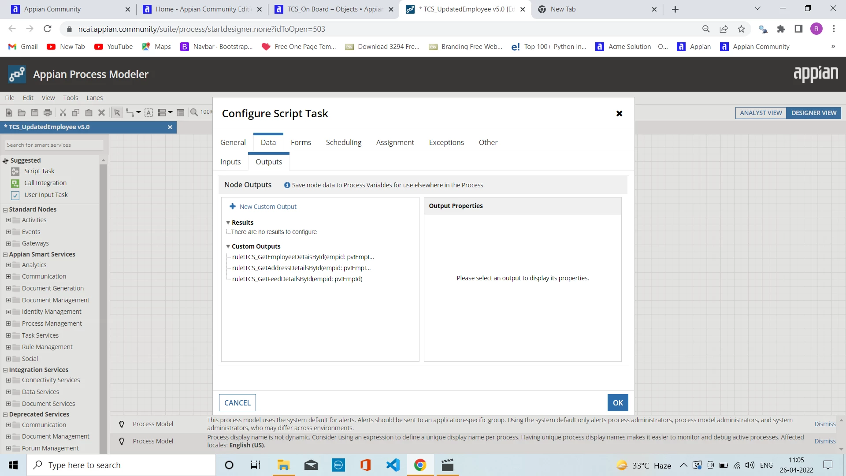Select the TCS_GetFeedDetailsById custom output
Viewport: 846px width, 476px height.
pos(297,279)
